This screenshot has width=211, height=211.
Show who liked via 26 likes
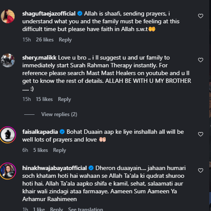(45, 40)
